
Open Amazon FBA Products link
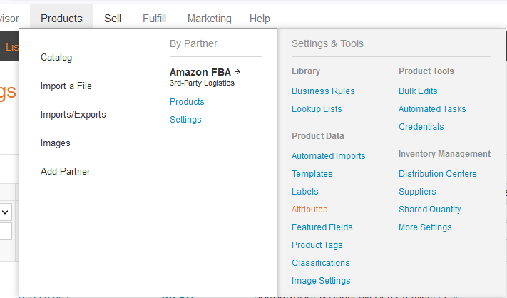187,102
